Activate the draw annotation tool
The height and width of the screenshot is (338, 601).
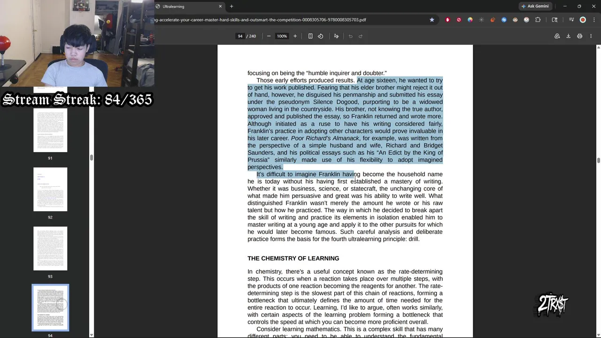[336, 36]
